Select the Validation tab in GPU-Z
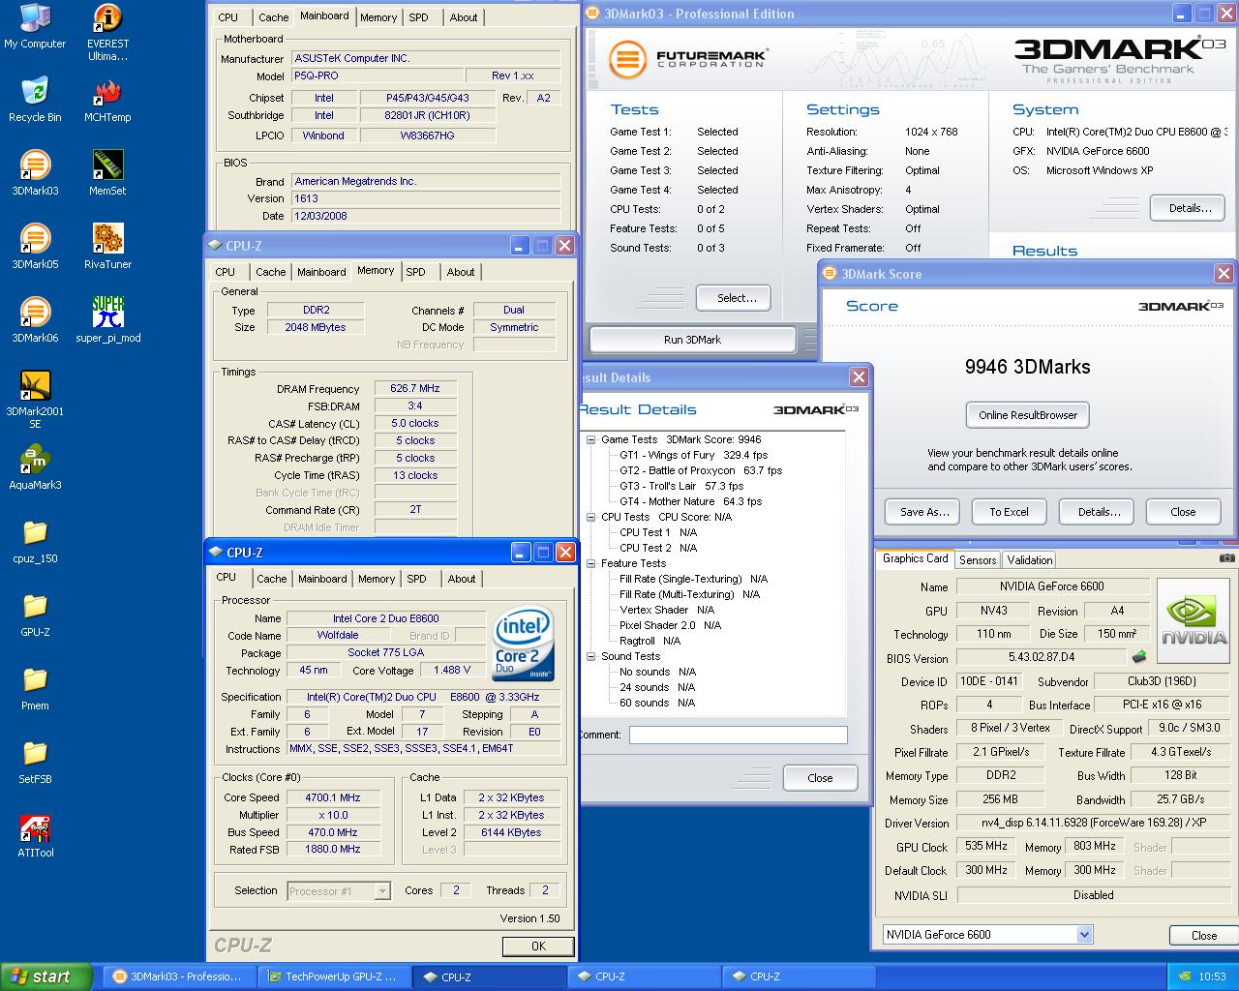Screen dimensions: 1239x991 1029,559
